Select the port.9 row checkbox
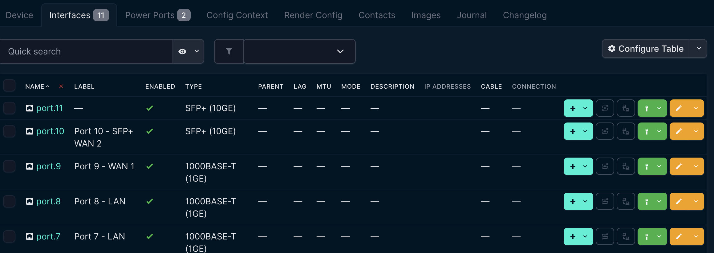Screen dimensions: 714x253 [9, 167]
